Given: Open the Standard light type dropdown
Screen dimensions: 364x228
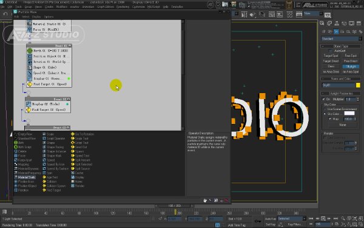Looking at the screenshot, I should (342, 39).
